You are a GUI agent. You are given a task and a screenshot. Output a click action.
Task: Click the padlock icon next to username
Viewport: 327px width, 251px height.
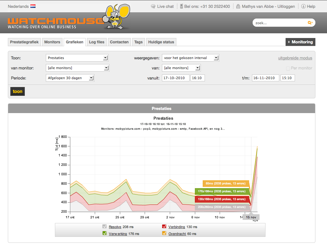(x=238, y=6)
